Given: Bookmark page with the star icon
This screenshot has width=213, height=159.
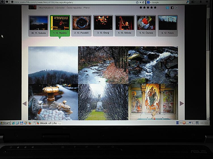Looking at the screenshot, I should pos(137,2).
